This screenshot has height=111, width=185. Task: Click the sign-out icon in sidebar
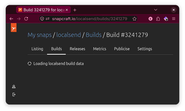point(14,94)
